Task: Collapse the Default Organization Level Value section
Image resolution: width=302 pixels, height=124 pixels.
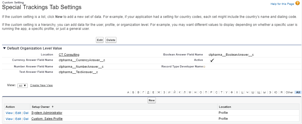Action: 4,48
